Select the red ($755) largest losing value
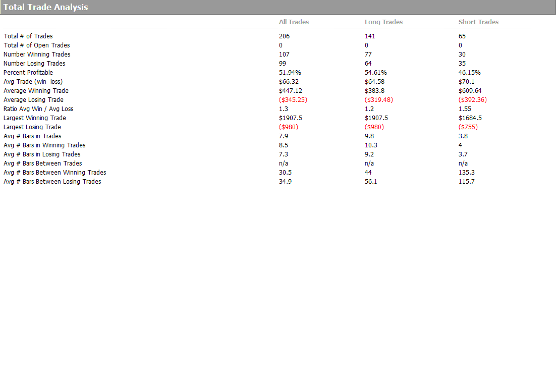The width and height of the screenshot is (556, 380). (468, 127)
